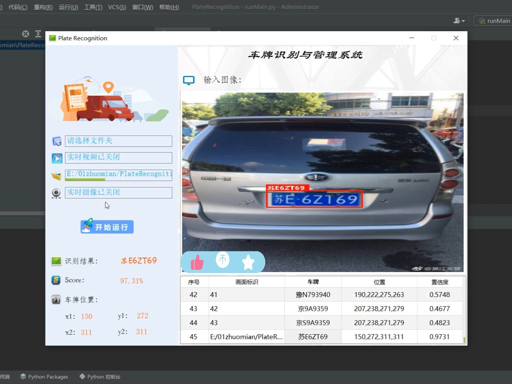The height and width of the screenshot is (384, 512).
Task: Open the 帮助(H) menu
Action: (169, 7)
